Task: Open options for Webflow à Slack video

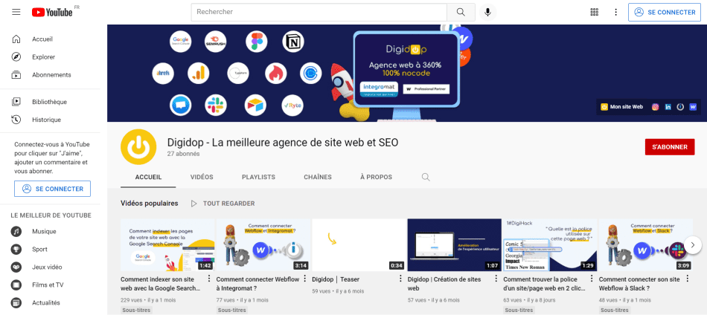Action: [688, 279]
